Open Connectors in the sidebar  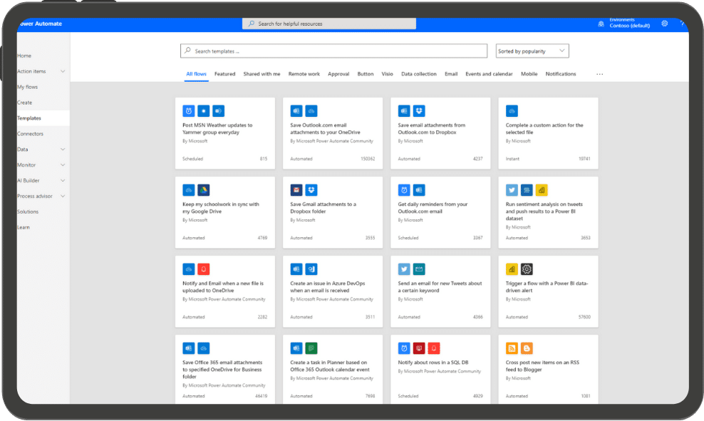30,134
